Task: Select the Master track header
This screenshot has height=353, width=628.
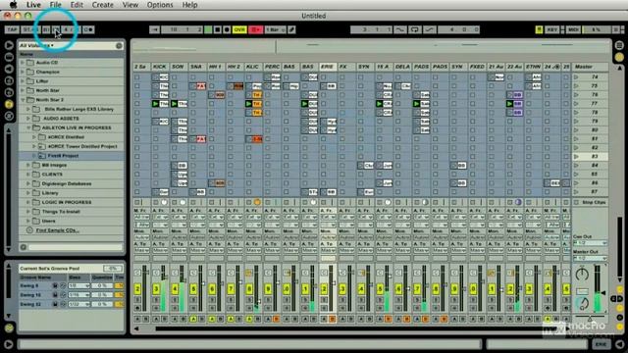Action: 590,67
